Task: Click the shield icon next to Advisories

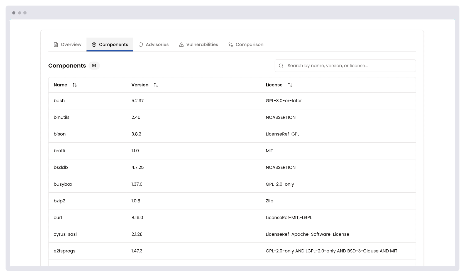Action: [x=141, y=44]
